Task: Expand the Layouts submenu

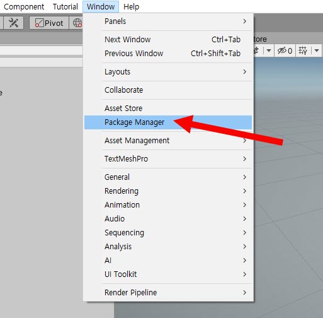Action: pyautogui.click(x=168, y=72)
